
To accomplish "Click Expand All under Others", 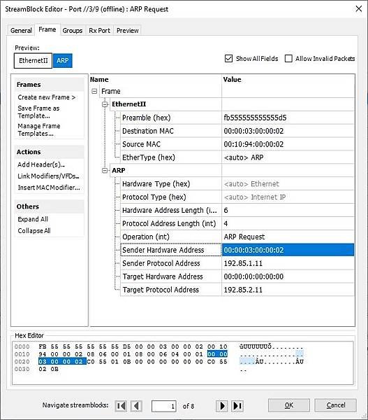I will 33,219.
